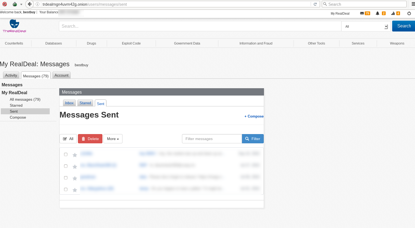Switch to the Messages (79) tab
The image size is (415, 228).
click(x=36, y=76)
